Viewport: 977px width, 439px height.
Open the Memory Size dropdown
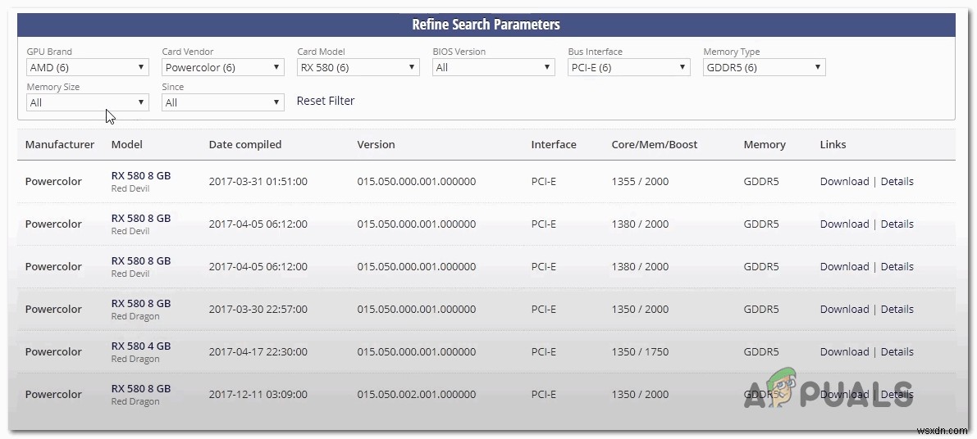[x=87, y=102]
